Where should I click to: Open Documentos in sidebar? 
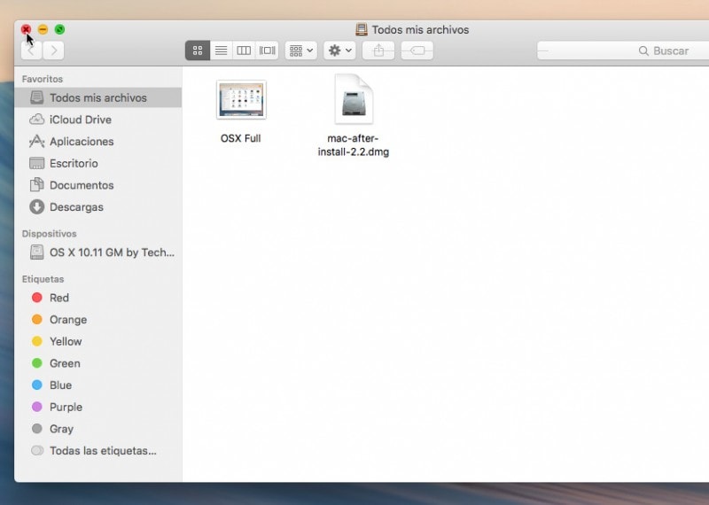[x=98, y=185]
